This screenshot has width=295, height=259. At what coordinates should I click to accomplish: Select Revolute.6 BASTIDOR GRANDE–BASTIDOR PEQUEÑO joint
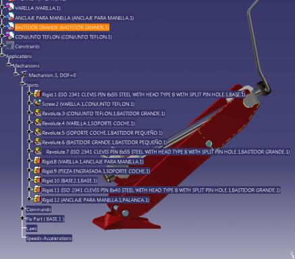point(105,142)
